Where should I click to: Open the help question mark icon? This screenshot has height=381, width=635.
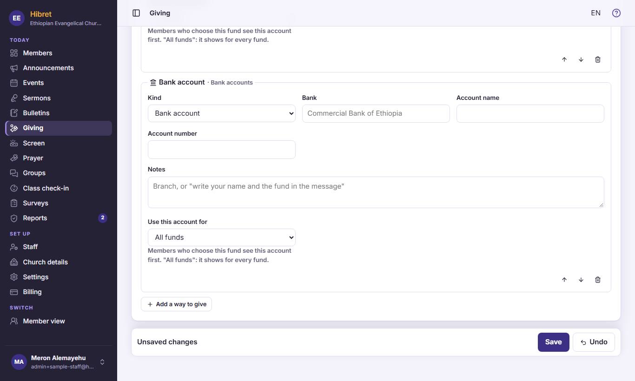(616, 13)
